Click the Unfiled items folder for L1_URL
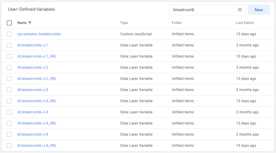This screenshot has width=276, height=153. click(183, 56)
